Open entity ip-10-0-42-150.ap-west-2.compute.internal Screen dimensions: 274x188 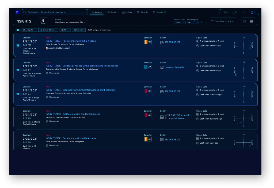tap(177, 117)
